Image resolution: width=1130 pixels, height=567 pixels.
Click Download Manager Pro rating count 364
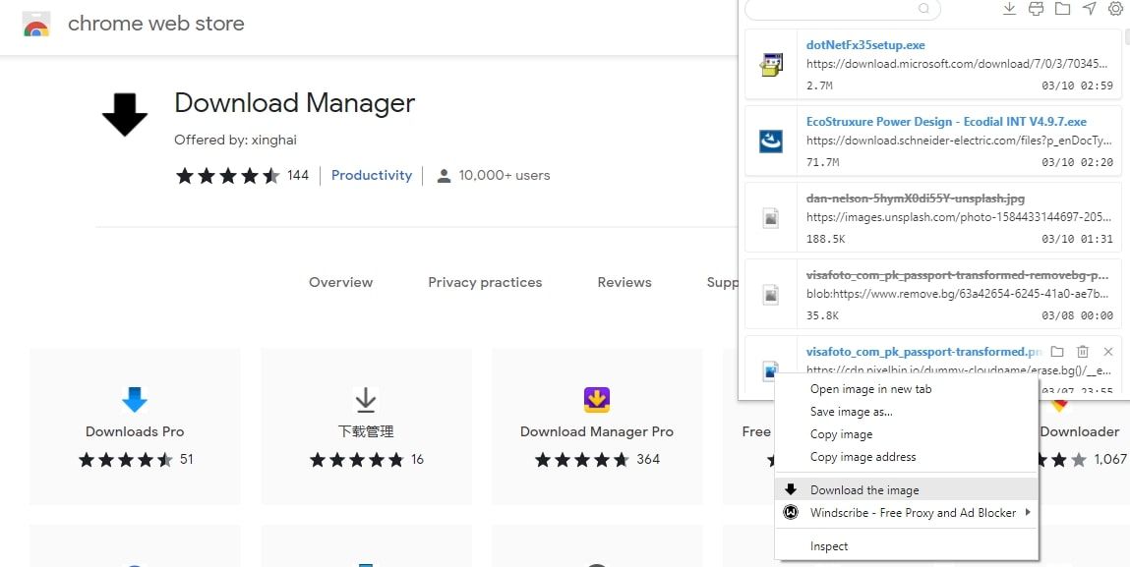click(x=648, y=459)
